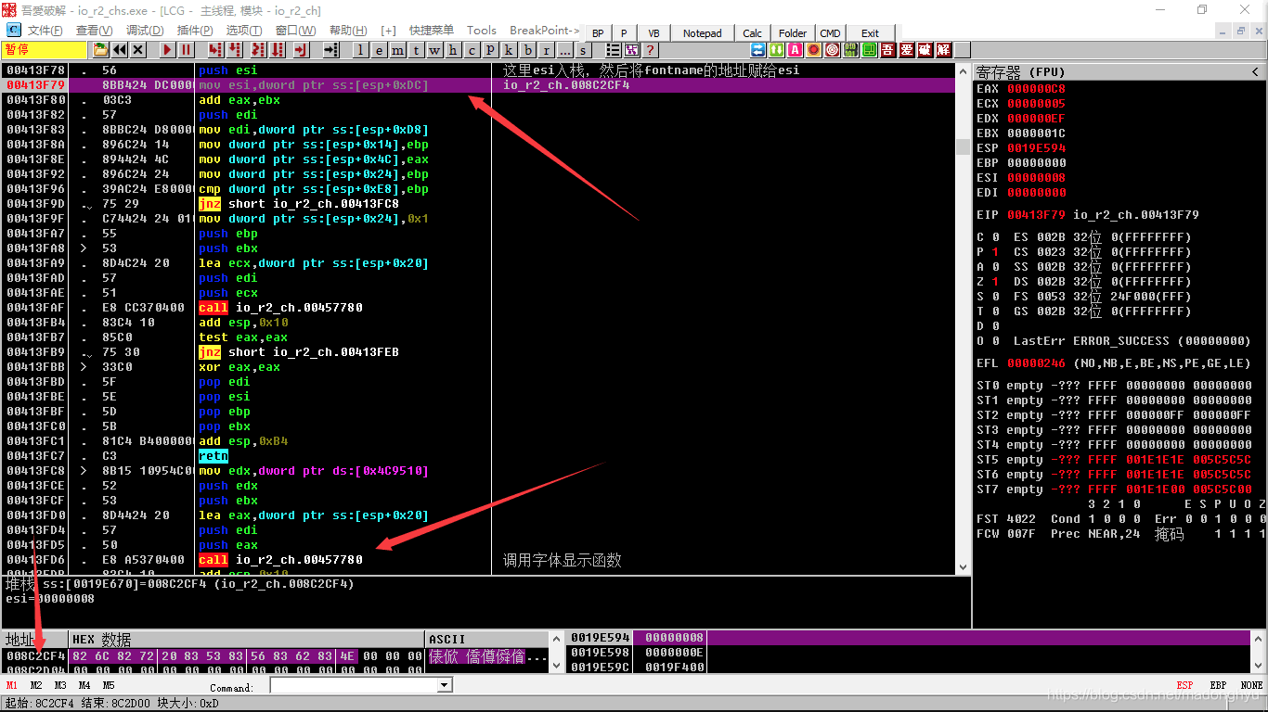This screenshot has height=712, width=1268.
Task: Click the pink 'A' plugin icon
Action: click(x=795, y=50)
